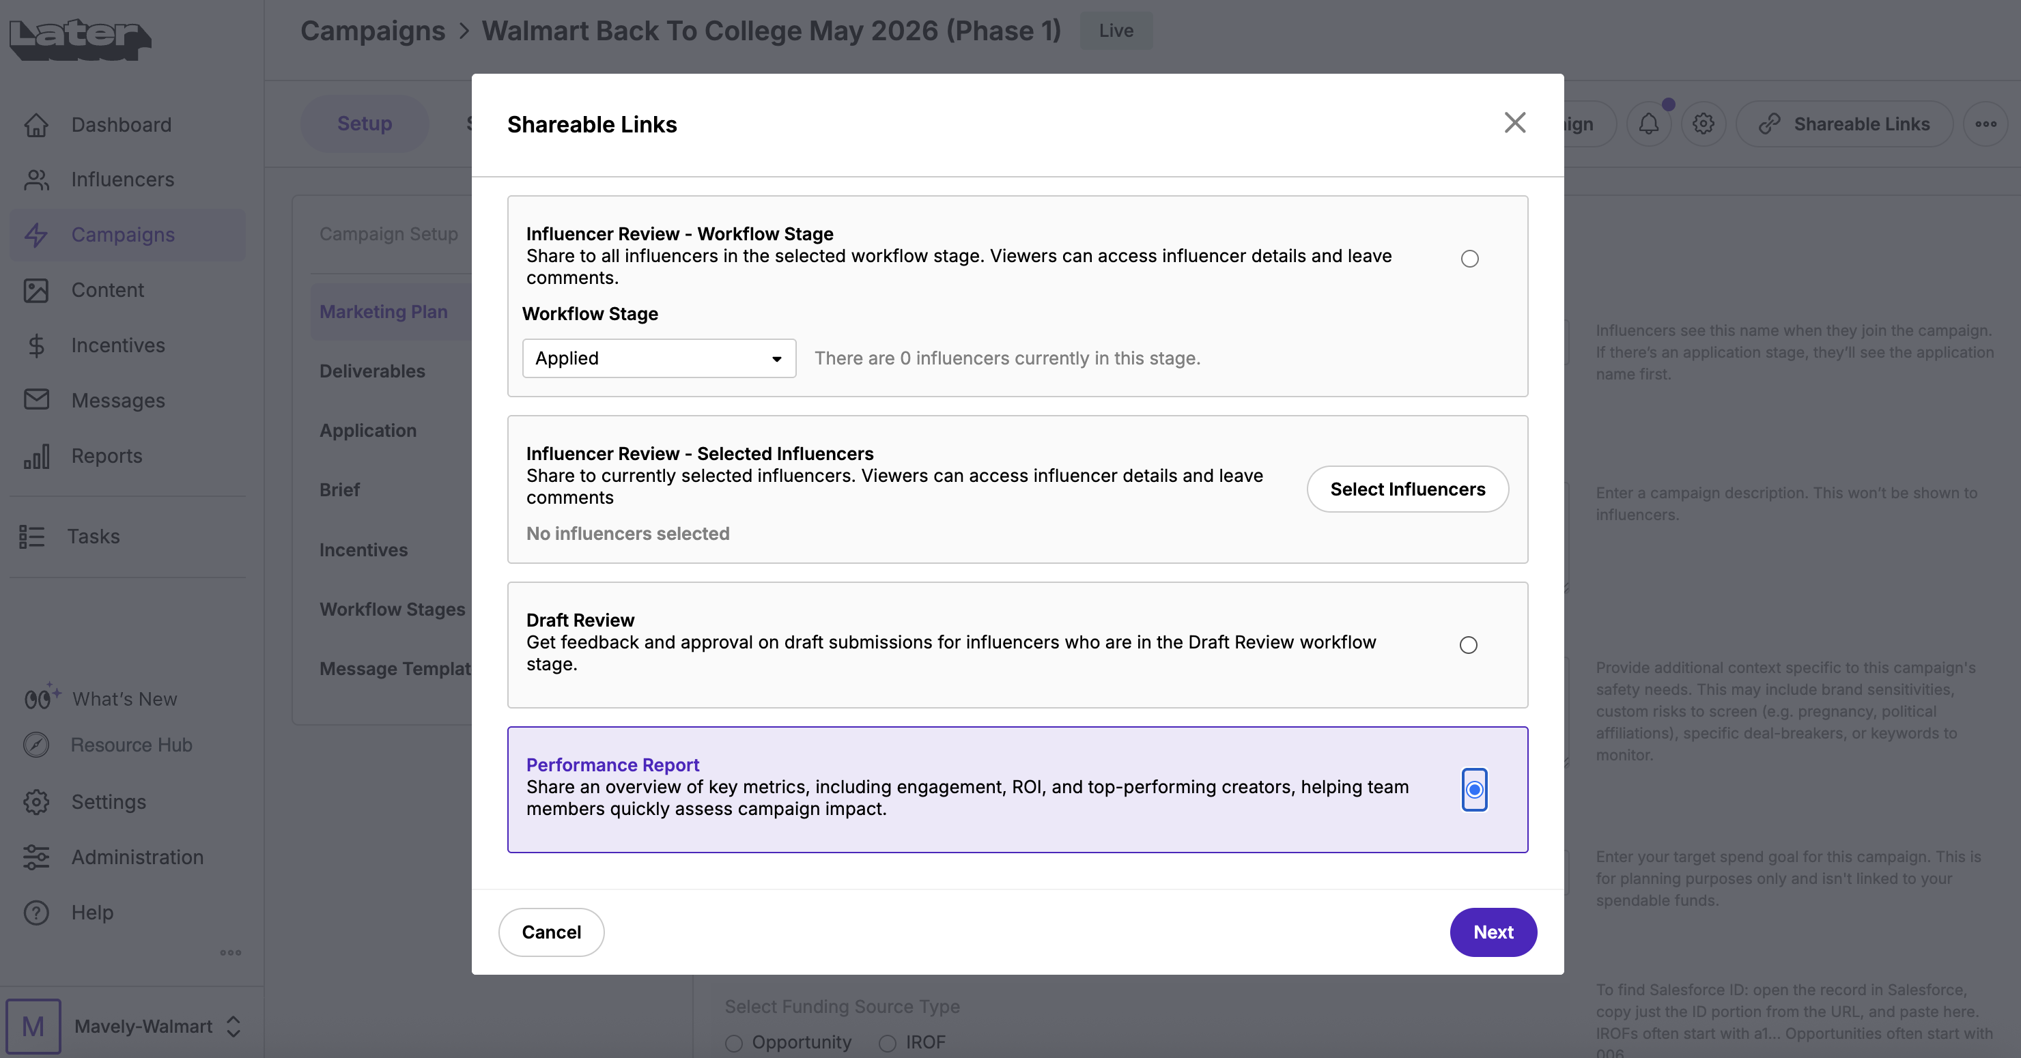Click the What's New sparkle icon
This screenshot has height=1058, width=2021.
[42, 696]
